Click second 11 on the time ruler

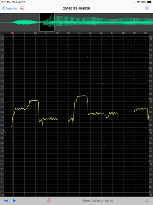pos(46,33)
